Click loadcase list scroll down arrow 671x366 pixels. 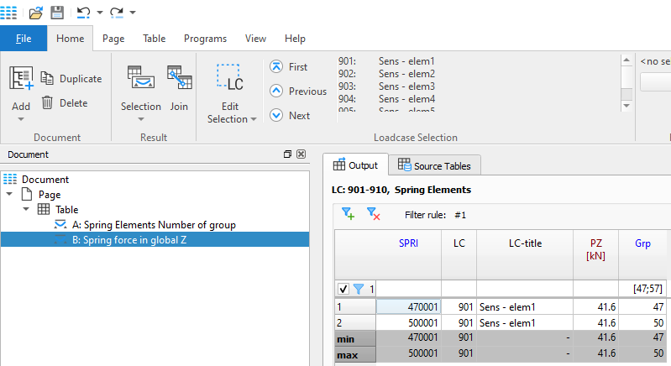click(x=626, y=106)
